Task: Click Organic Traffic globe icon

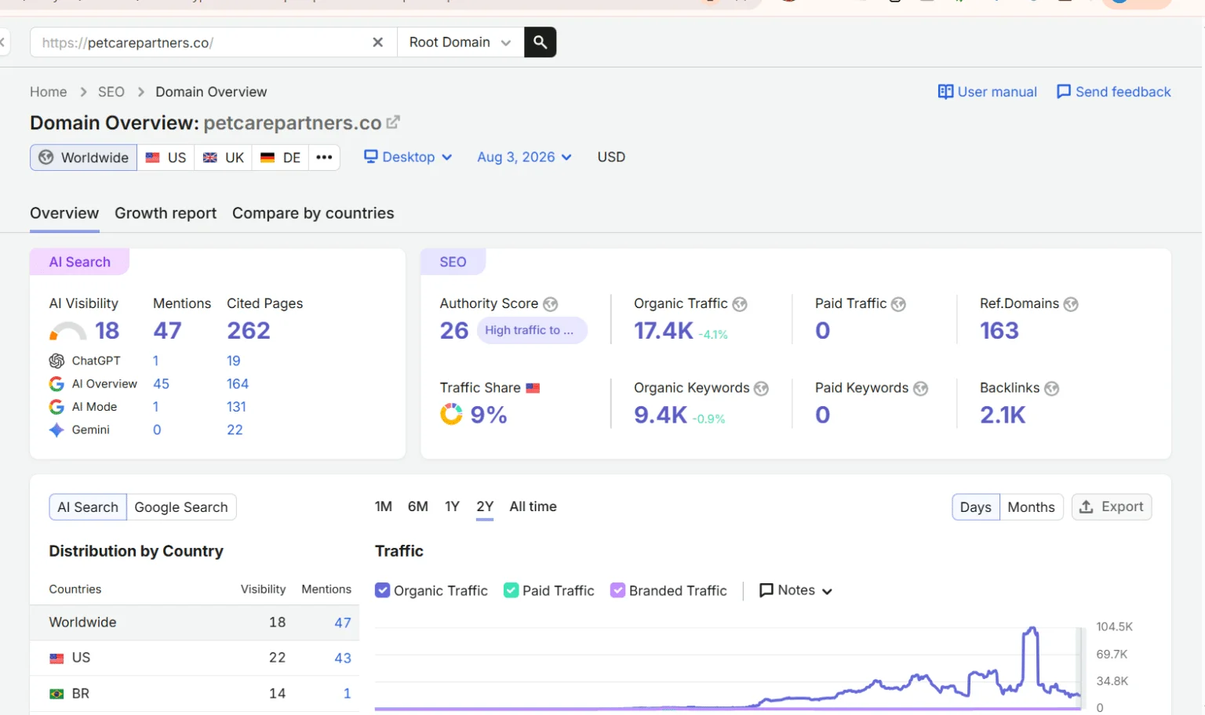Action: tap(740, 304)
